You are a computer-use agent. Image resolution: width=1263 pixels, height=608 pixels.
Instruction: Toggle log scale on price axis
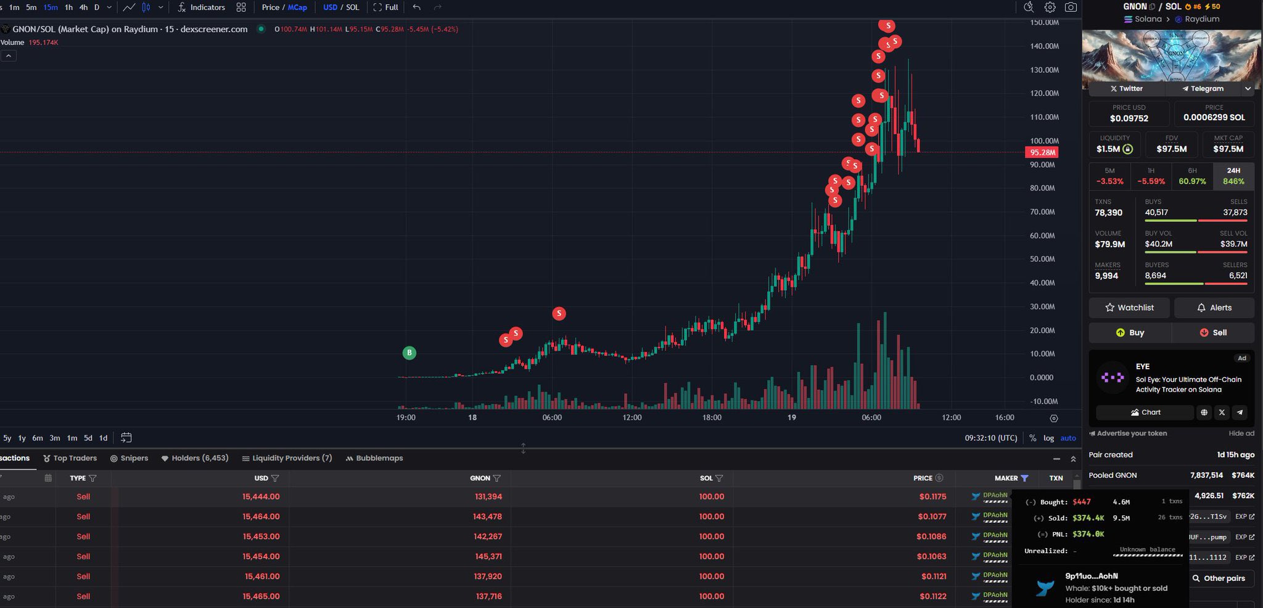(x=1048, y=438)
